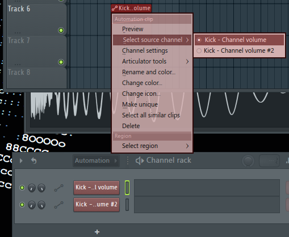Adjust the first knob of Kick volume channel
This screenshot has height=237, width=289.
tap(32, 188)
